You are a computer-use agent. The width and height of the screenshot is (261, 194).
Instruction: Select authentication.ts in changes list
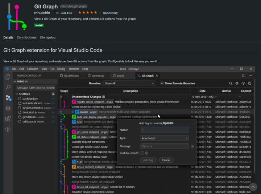coord(35,103)
